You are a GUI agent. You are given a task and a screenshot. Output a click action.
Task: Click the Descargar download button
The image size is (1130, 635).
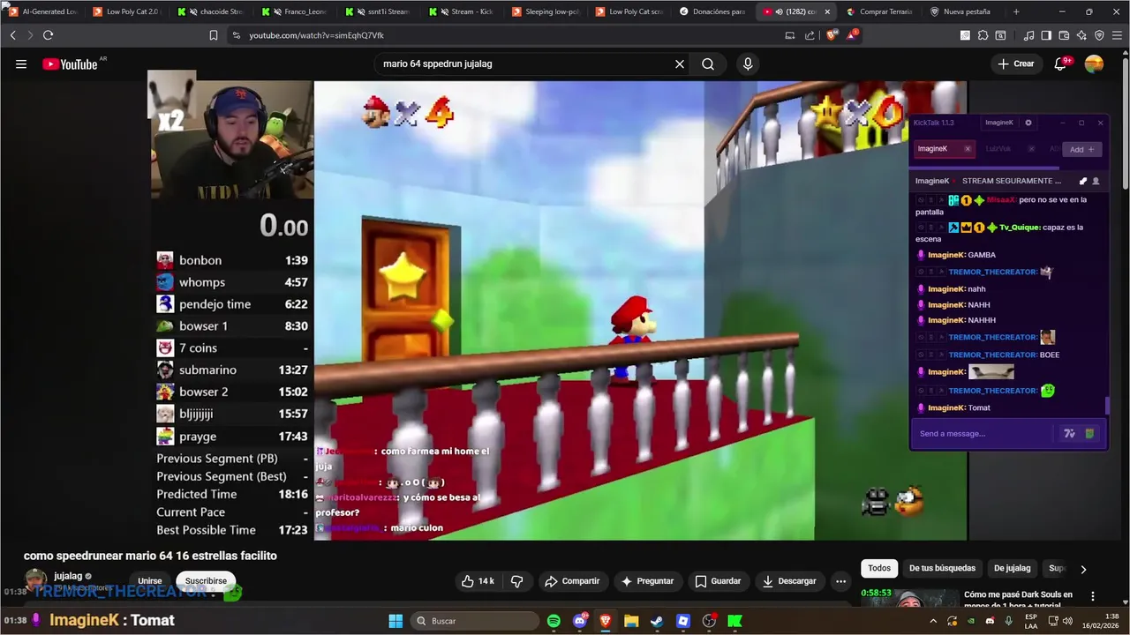790,581
